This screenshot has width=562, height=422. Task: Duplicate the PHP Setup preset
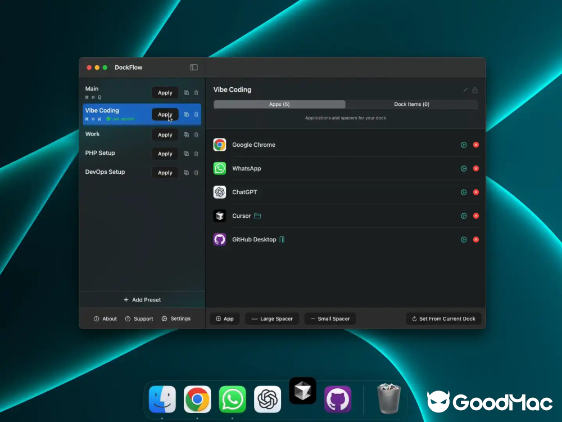click(186, 154)
